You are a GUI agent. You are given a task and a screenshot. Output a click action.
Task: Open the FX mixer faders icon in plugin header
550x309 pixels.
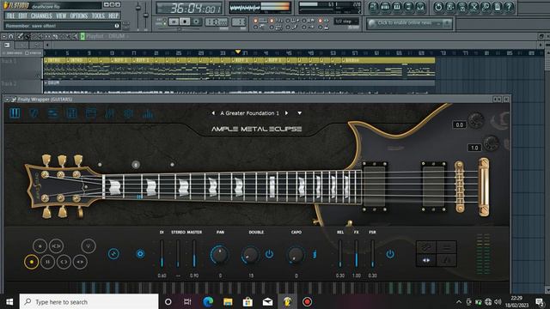tap(110, 113)
